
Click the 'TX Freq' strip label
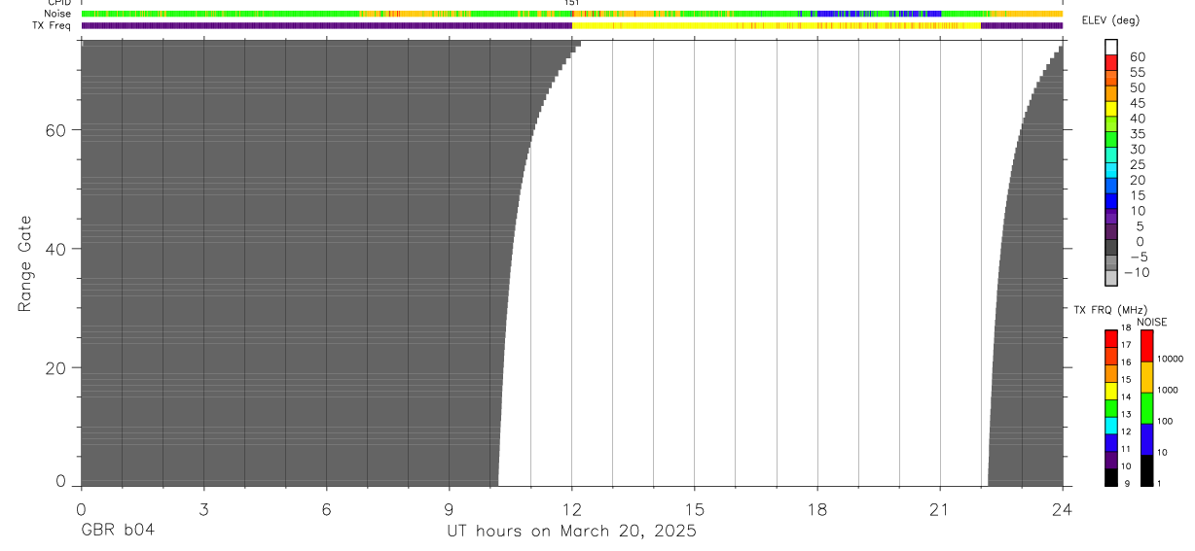click(53, 25)
